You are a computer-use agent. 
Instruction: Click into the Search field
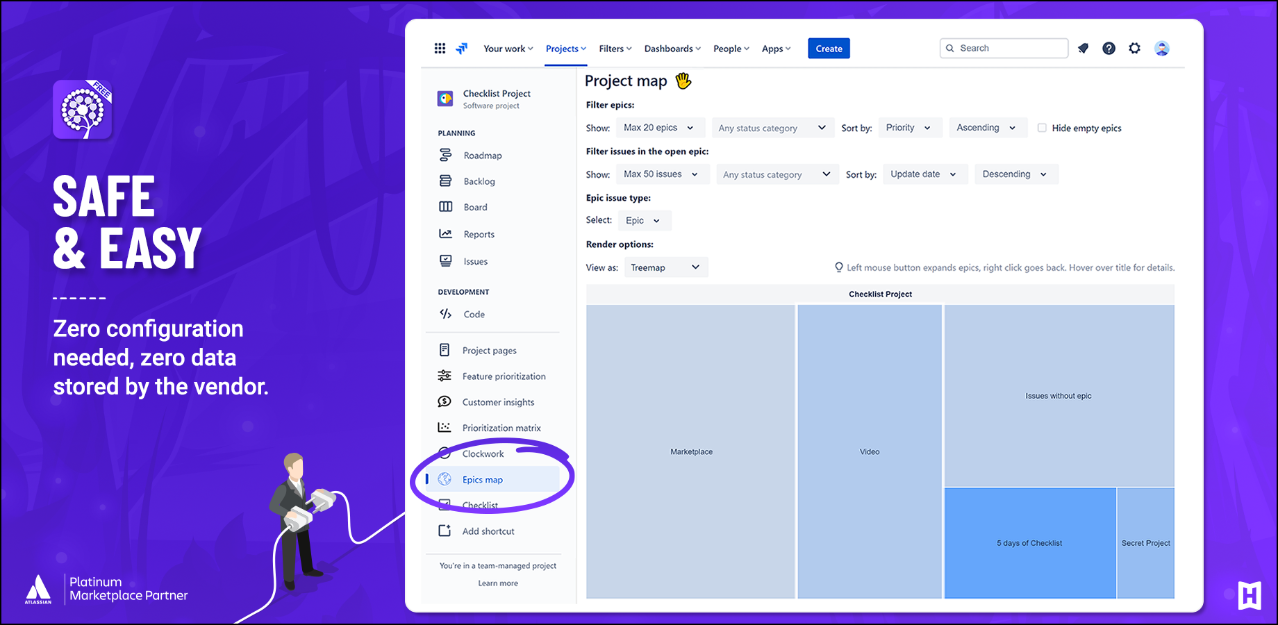pyautogui.click(x=1004, y=48)
